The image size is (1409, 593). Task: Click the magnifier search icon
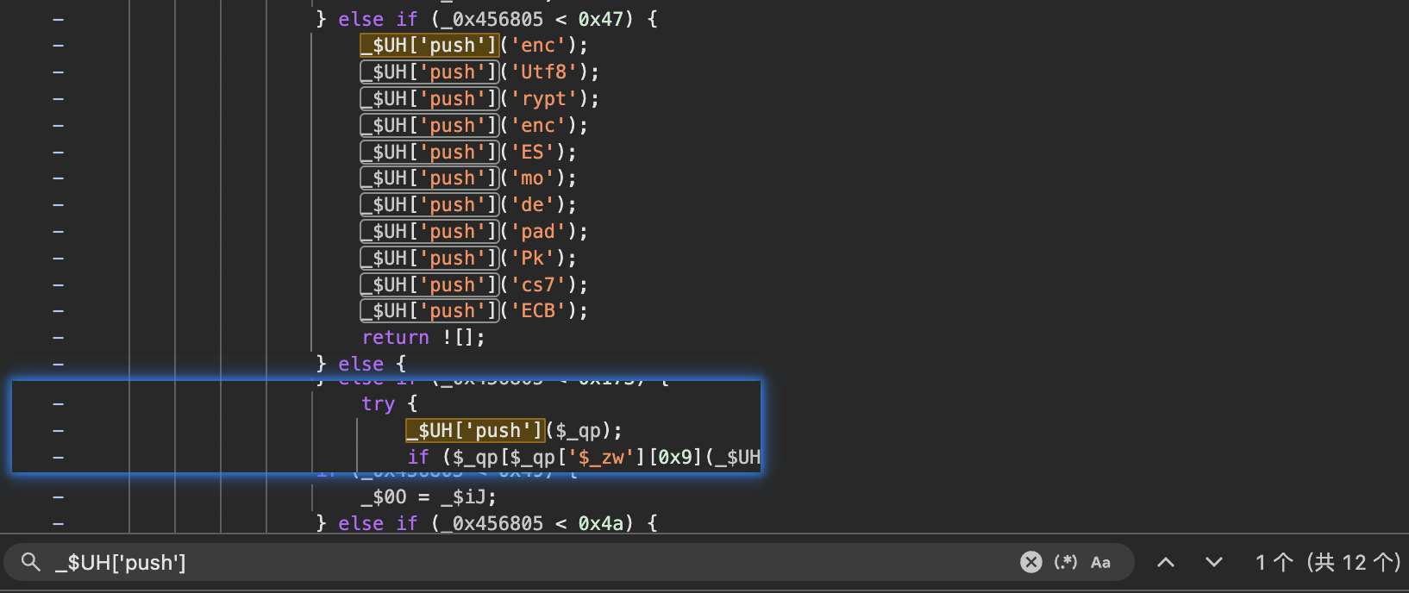pyautogui.click(x=31, y=563)
